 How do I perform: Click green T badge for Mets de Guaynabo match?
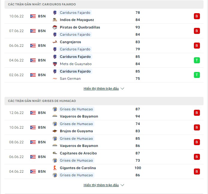(197, 60)
